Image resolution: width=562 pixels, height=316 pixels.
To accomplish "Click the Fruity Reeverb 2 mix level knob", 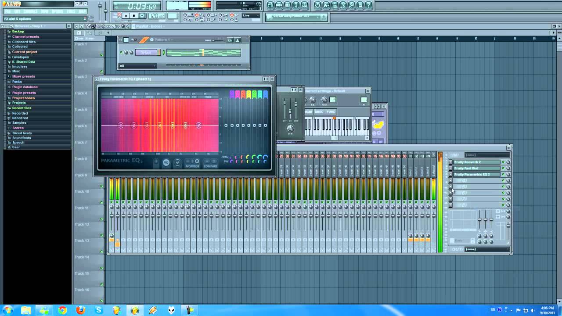I will pos(508,162).
